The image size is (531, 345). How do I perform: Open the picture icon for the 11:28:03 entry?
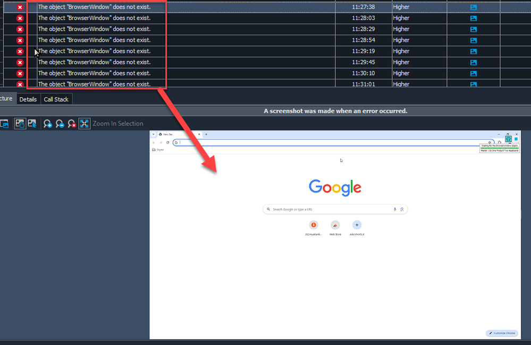point(474,18)
